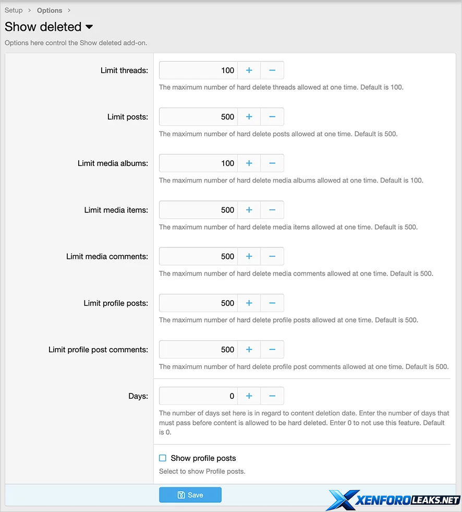Increment the Limit media items number
Screen dimensions: 462x512
(249, 210)
